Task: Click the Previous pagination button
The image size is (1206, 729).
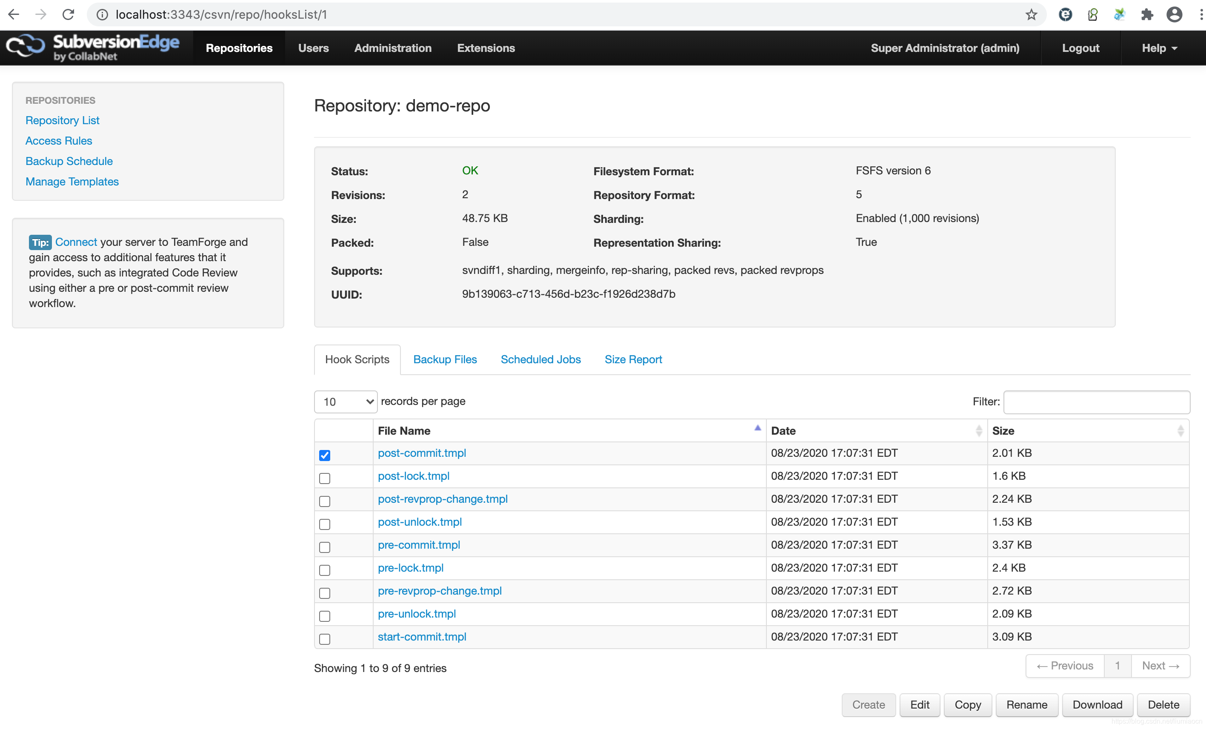Action: point(1065,665)
